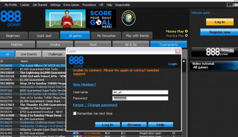
Task: Select the Money Play radio button
Action: [186, 31]
